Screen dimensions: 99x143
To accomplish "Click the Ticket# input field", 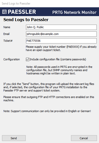I will 61,41.
